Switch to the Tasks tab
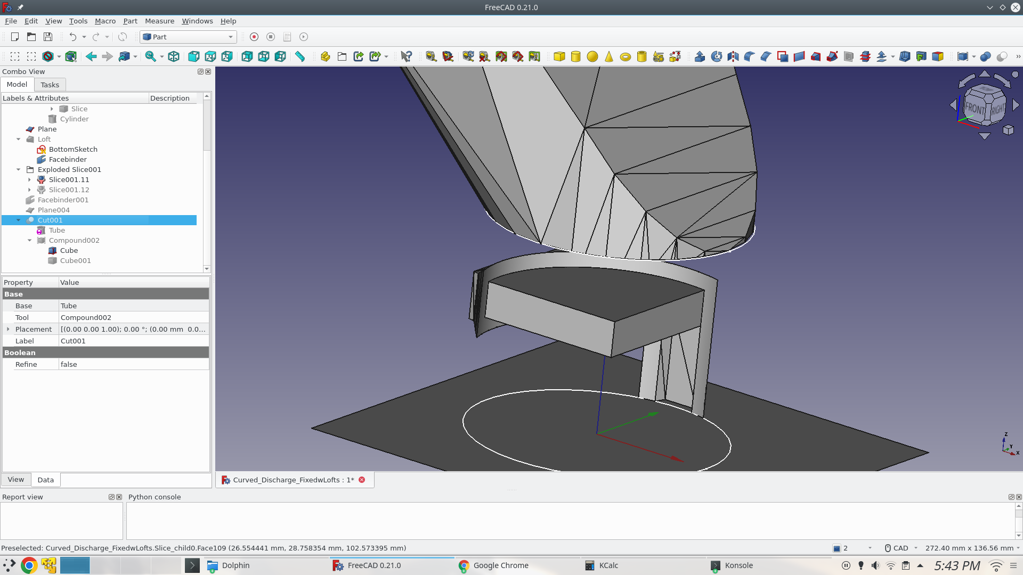Screen dimensions: 1023x575 (x=50, y=85)
